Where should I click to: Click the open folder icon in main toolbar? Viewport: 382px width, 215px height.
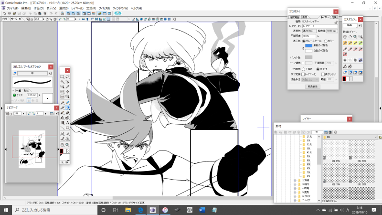[14, 13]
